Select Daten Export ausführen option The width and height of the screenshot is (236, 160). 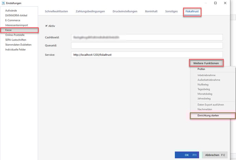[x=211, y=105]
